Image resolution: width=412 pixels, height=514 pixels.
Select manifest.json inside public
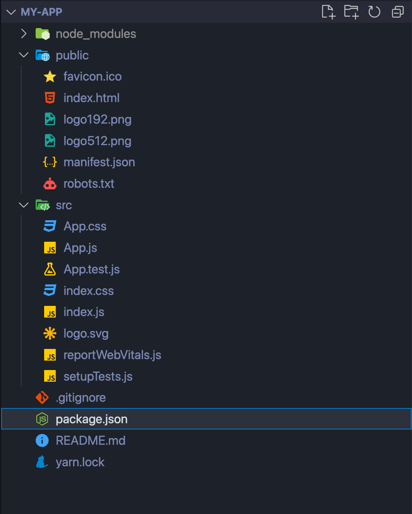click(99, 162)
